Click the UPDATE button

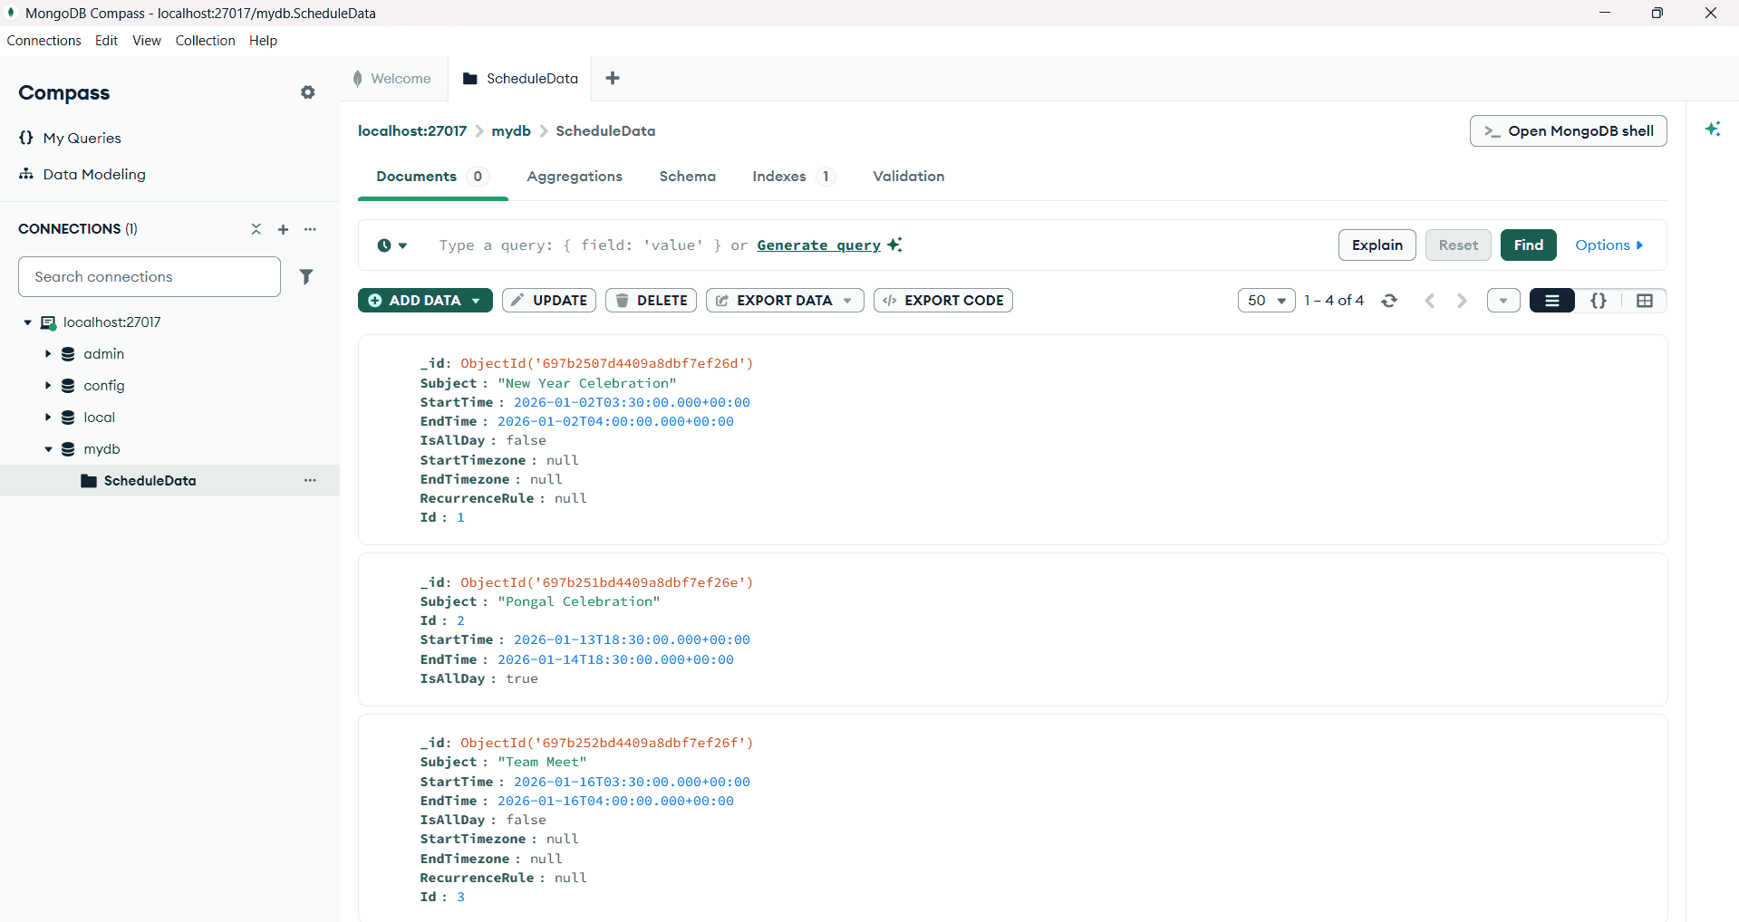[x=549, y=301]
